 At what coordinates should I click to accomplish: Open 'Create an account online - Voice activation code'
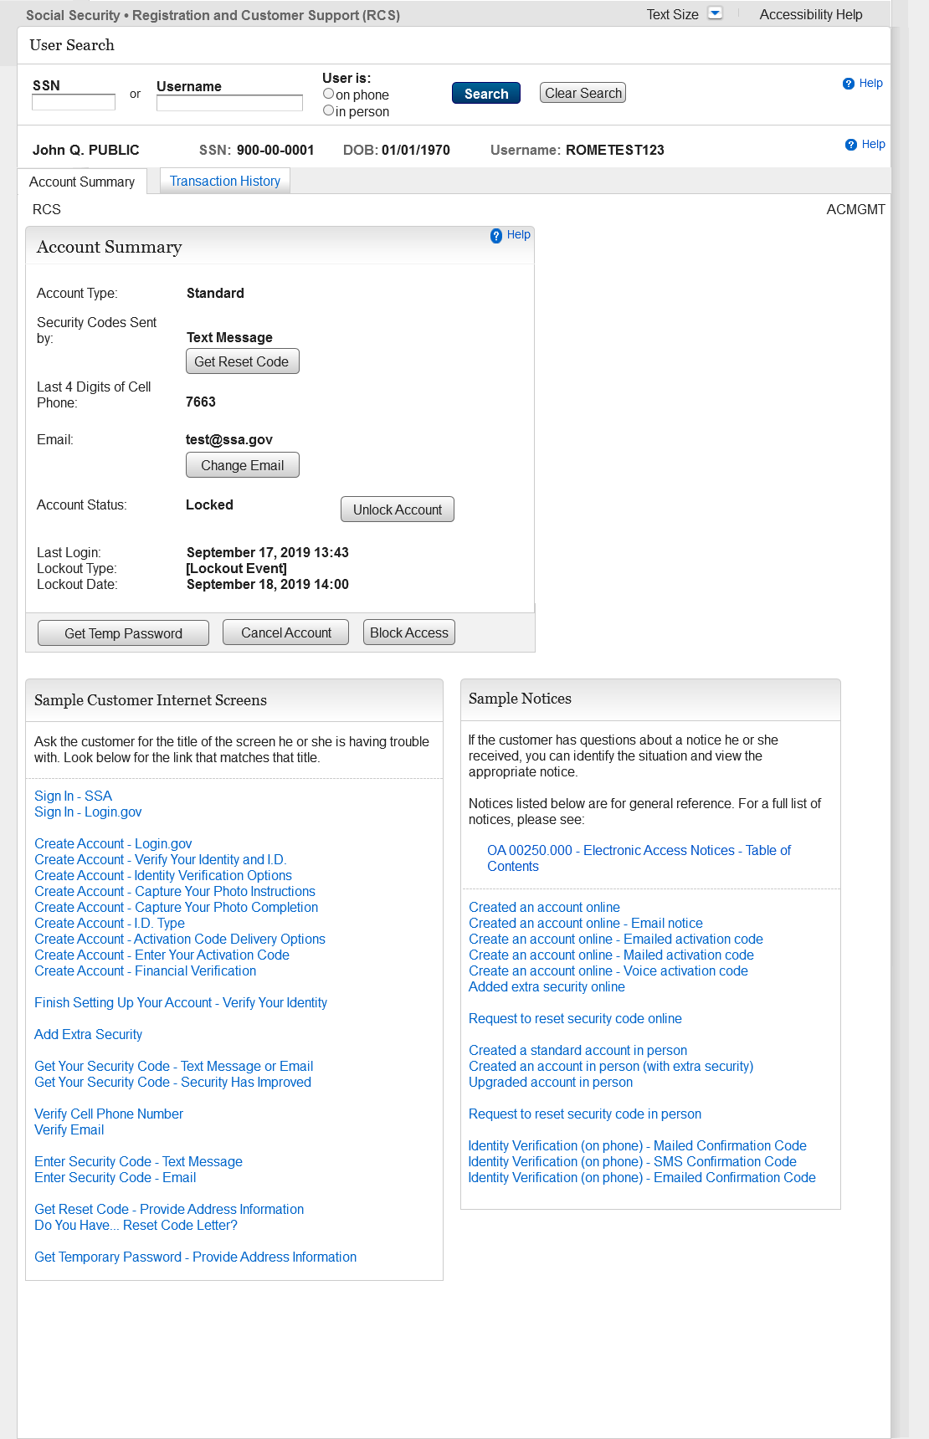pyautogui.click(x=608, y=970)
